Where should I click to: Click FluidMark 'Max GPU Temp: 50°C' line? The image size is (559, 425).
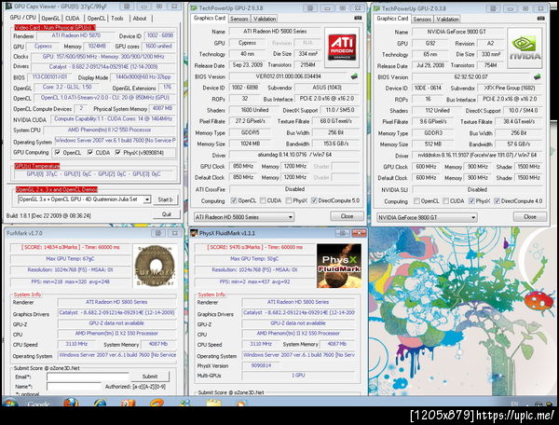pyautogui.click(x=254, y=258)
